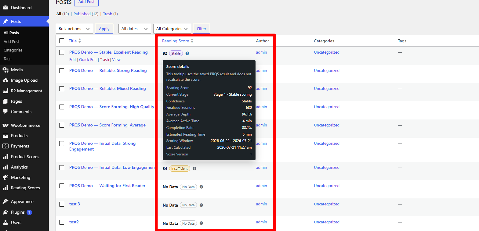Check the Reliable, Strong Reading post

click(x=62, y=71)
